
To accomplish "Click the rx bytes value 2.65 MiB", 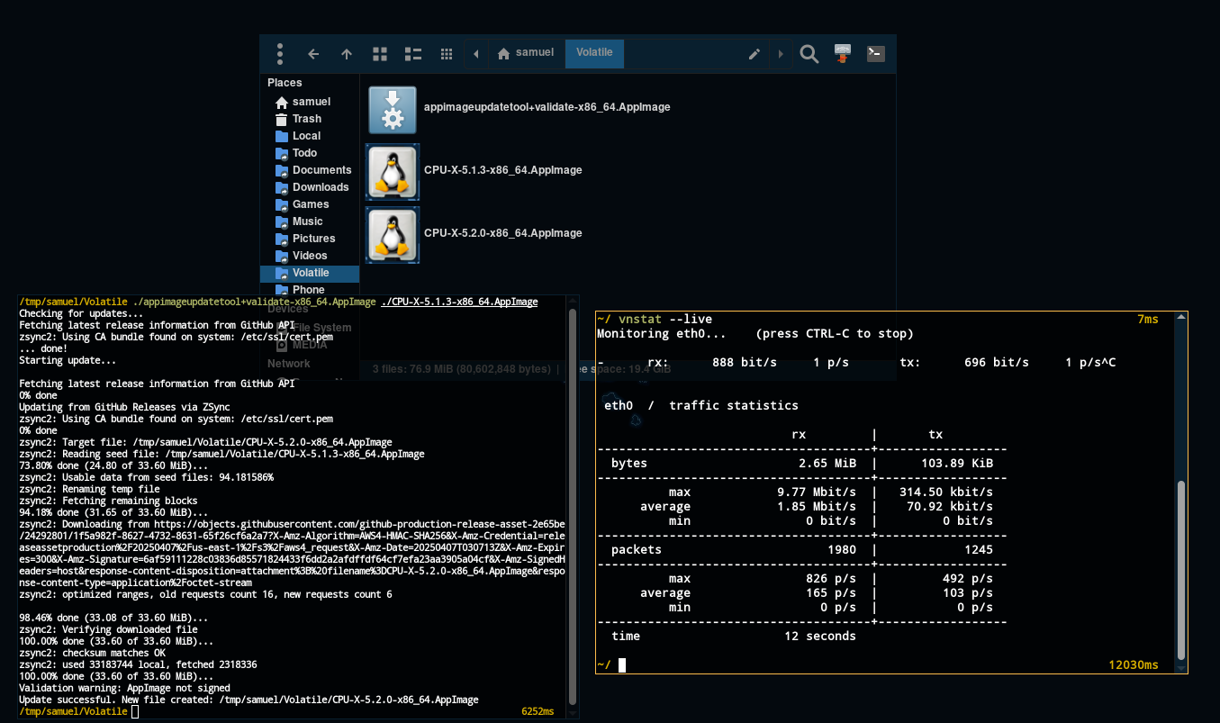I will click(x=827, y=463).
